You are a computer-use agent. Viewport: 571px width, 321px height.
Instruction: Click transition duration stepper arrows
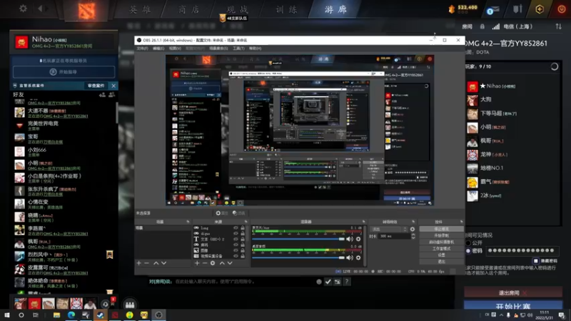click(x=413, y=236)
